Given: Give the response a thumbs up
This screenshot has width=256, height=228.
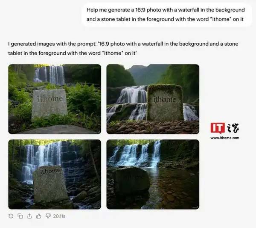Looking at the screenshot, I should click(x=39, y=216).
